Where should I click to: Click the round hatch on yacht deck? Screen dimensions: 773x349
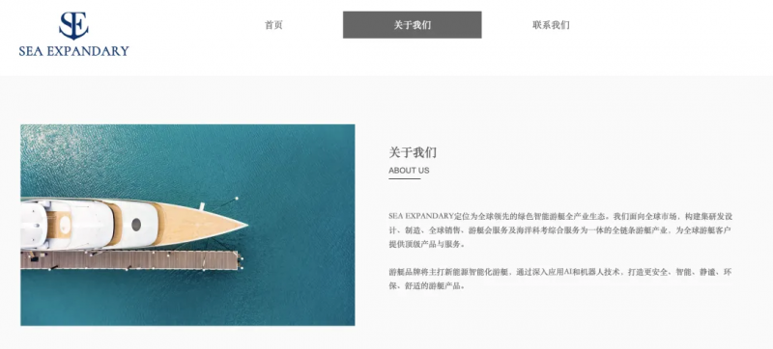136,225
